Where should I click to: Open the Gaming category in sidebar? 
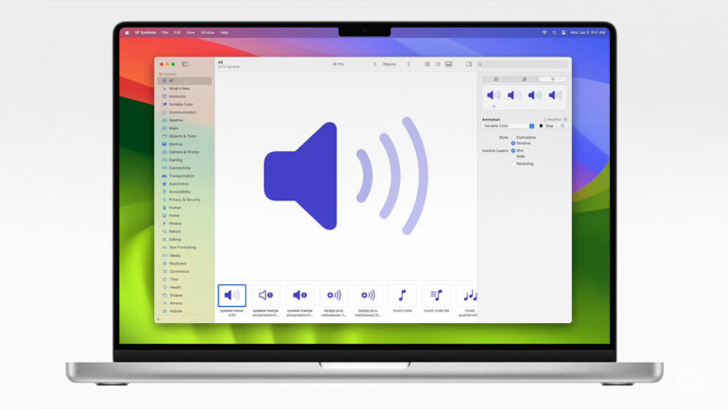[175, 160]
